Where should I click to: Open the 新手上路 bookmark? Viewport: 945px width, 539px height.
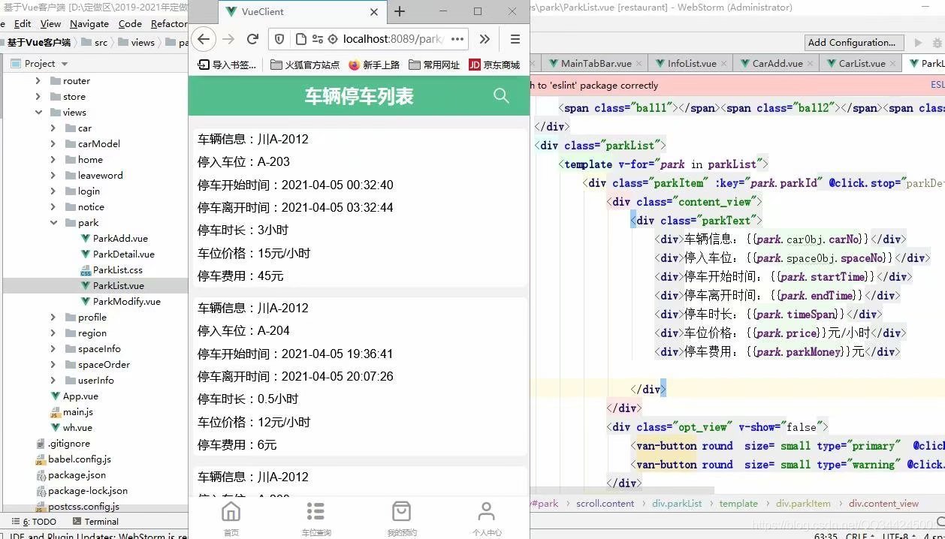(x=374, y=65)
